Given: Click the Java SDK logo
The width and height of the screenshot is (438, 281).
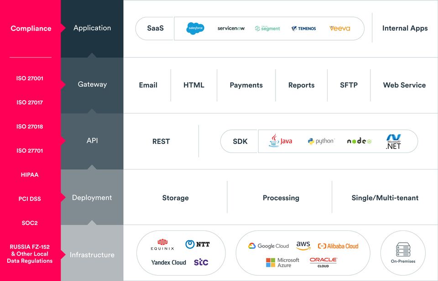Looking at the screenshot, I should coord(281,141).
